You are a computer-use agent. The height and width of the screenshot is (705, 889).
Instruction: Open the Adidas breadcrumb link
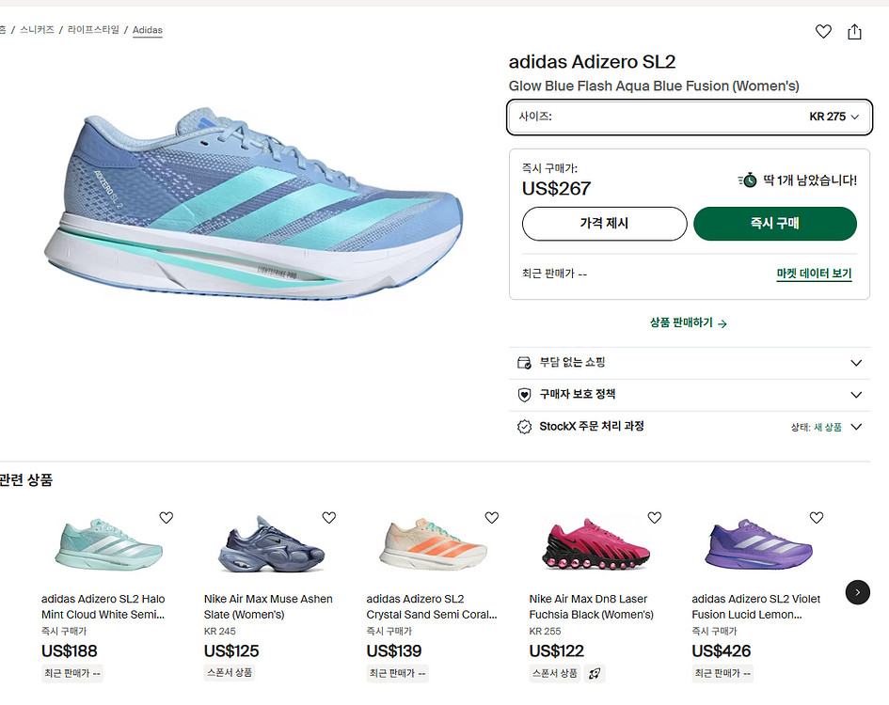[x=147, y=30]
